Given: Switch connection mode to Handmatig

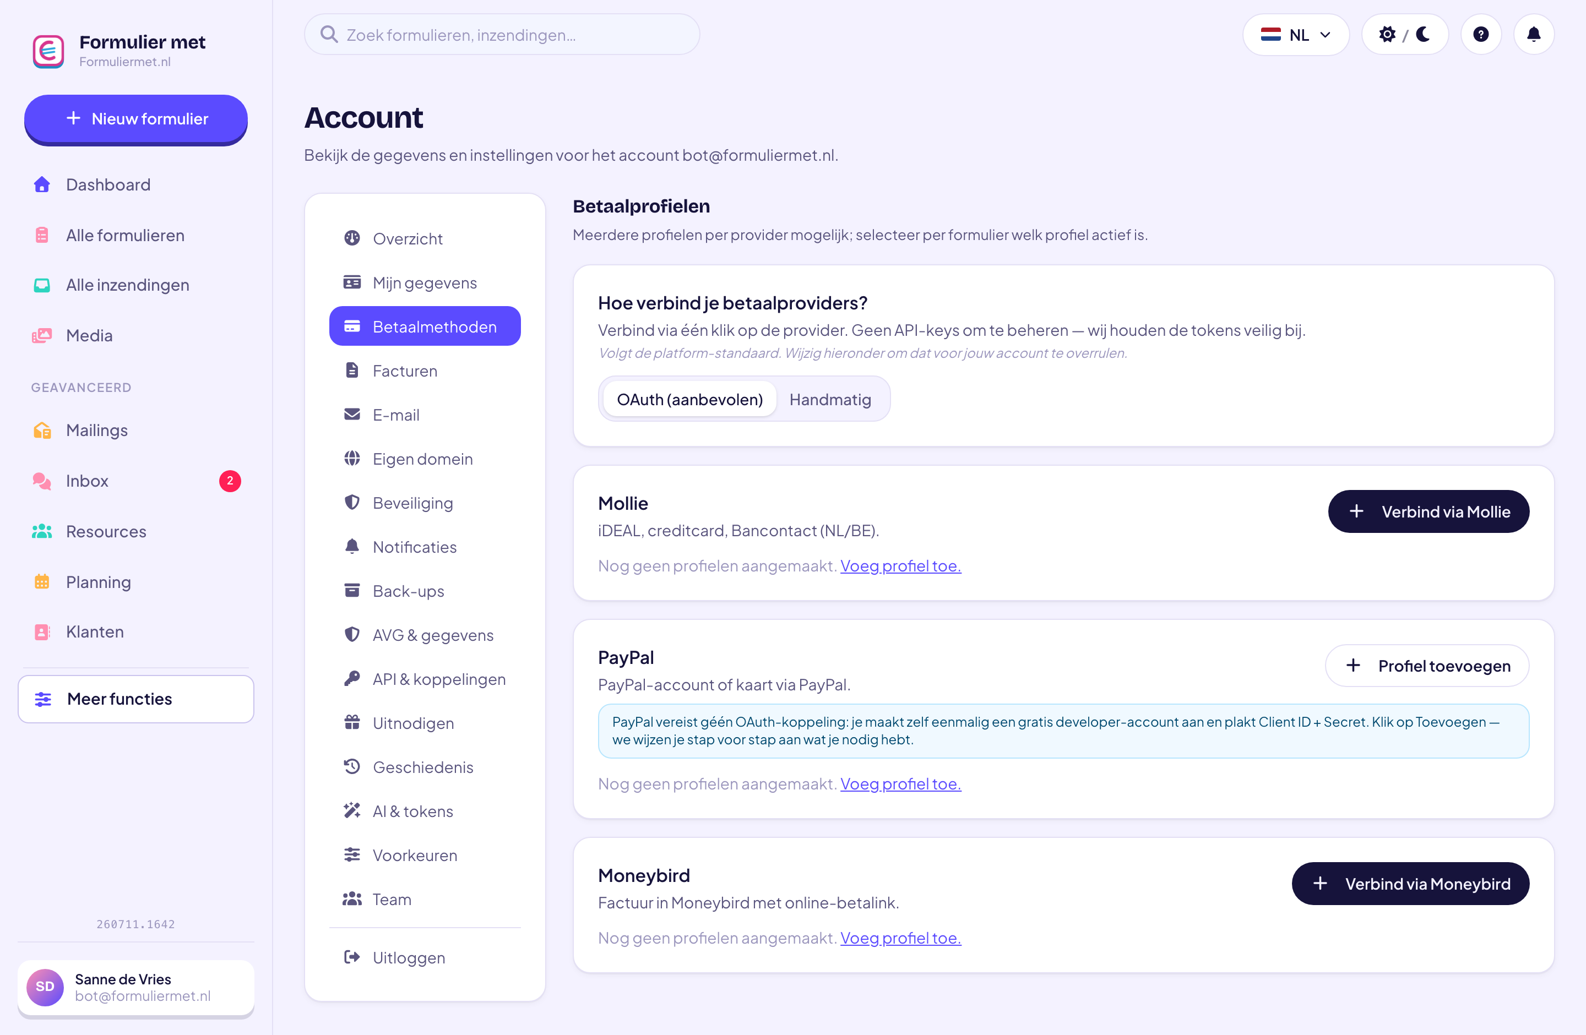Looking at the screenshot, I should coord(830,399).
